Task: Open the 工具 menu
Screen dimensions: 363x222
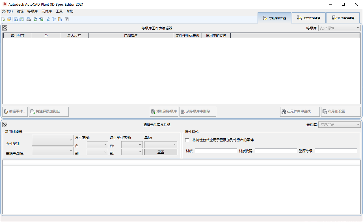Action: click(x=59, y=11)
